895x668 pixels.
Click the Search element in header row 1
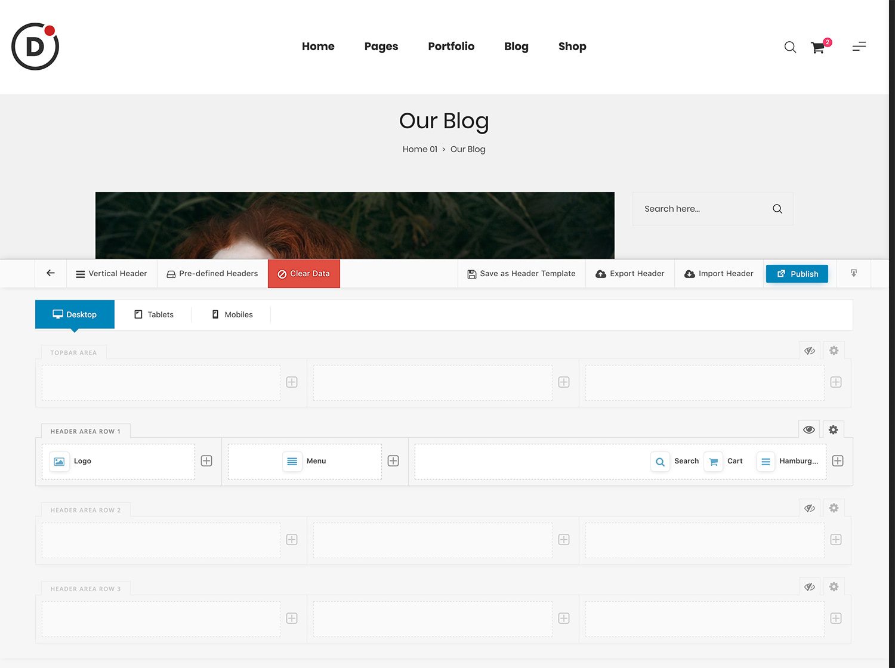click(x=675, y=461)
